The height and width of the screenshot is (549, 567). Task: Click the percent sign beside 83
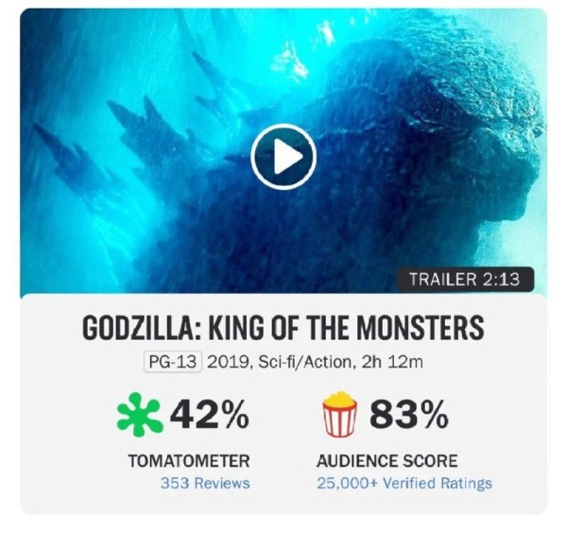433,415
